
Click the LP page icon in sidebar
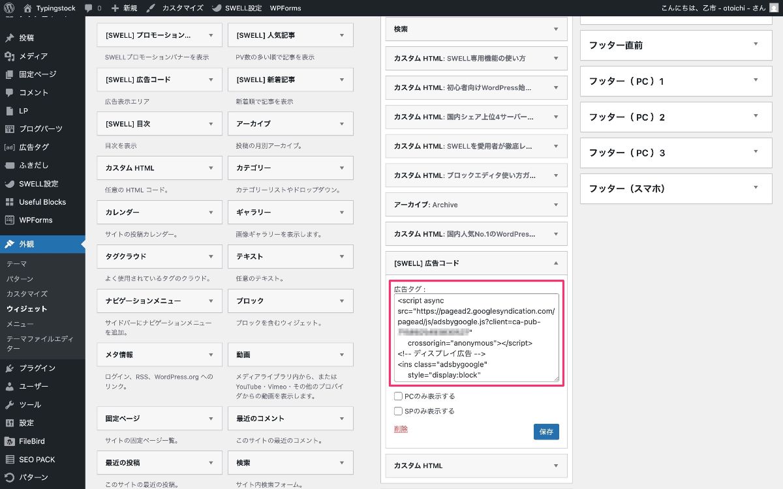pos(9,111)
